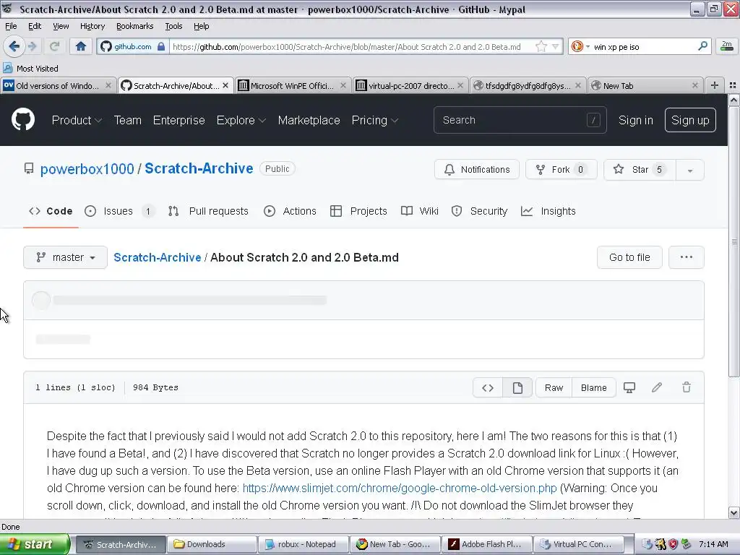Open file in GitHub Desktop monitor icon
Image resolution: width=740 pixels, height=555 pixels.
[629, 387]
